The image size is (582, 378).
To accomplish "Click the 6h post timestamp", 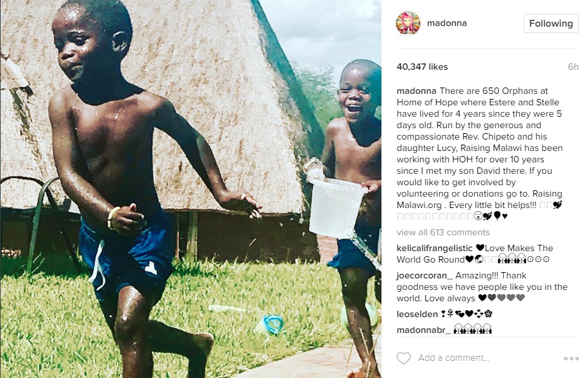I will click(572, 67).
